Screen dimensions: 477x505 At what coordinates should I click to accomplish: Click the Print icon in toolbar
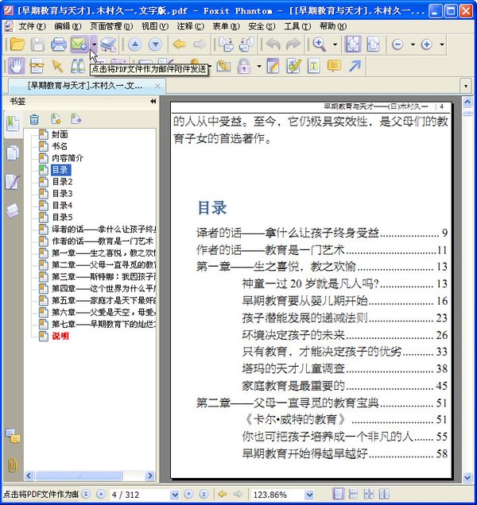click(x=58, y=44)
